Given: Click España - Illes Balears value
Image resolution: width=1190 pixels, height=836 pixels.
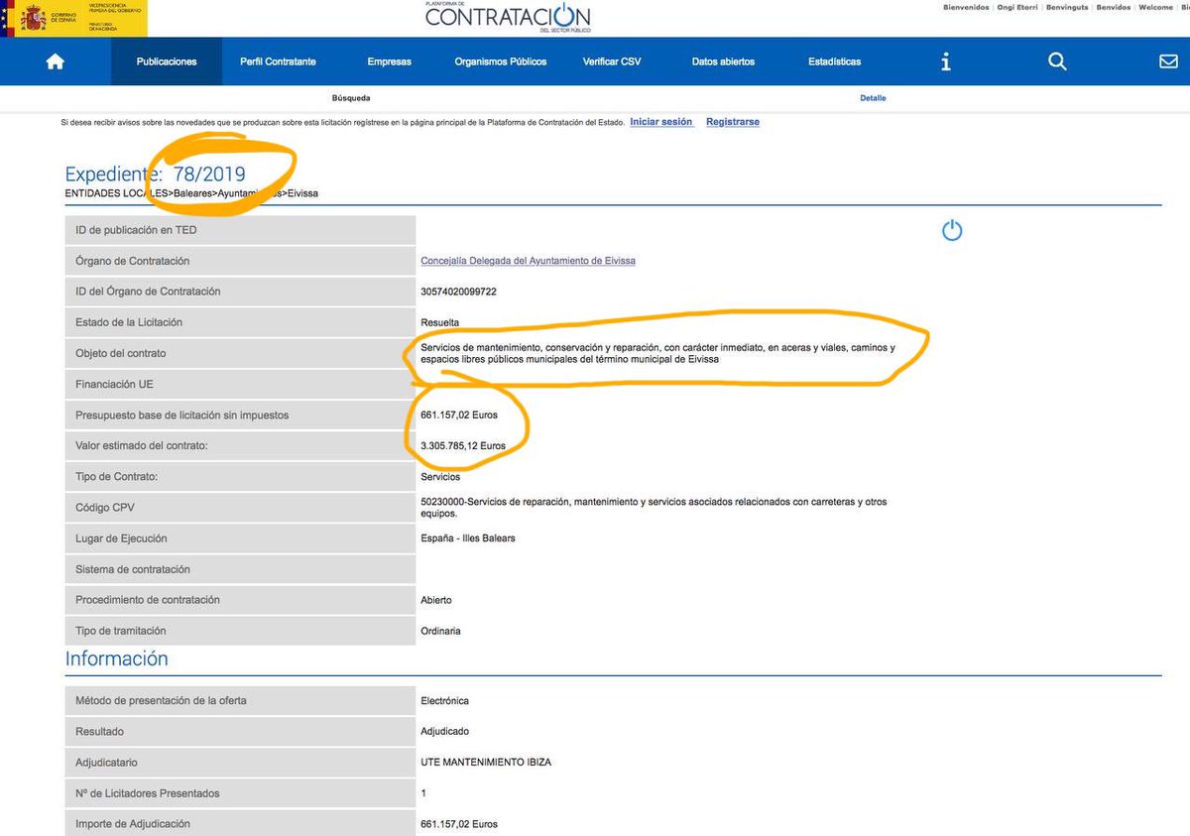Looking at the screenshot, I should coord(468,538).
